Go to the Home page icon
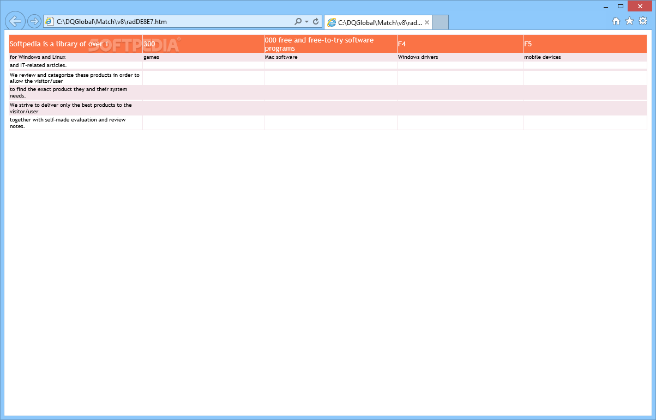Image resolution: width=656 pixels, height=420 pixels. click(616, 21)
